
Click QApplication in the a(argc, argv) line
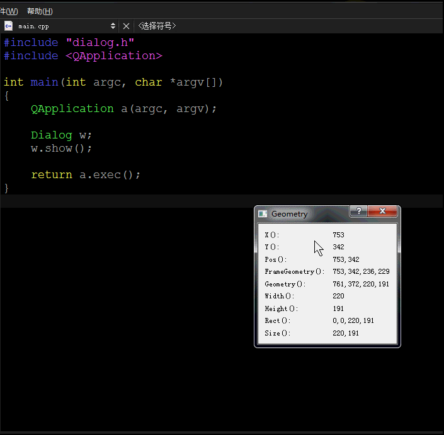tap(72, 109)
